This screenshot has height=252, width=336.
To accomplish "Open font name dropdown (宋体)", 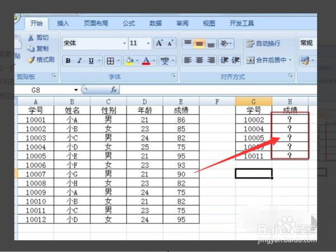I will (x=124, y=44).
